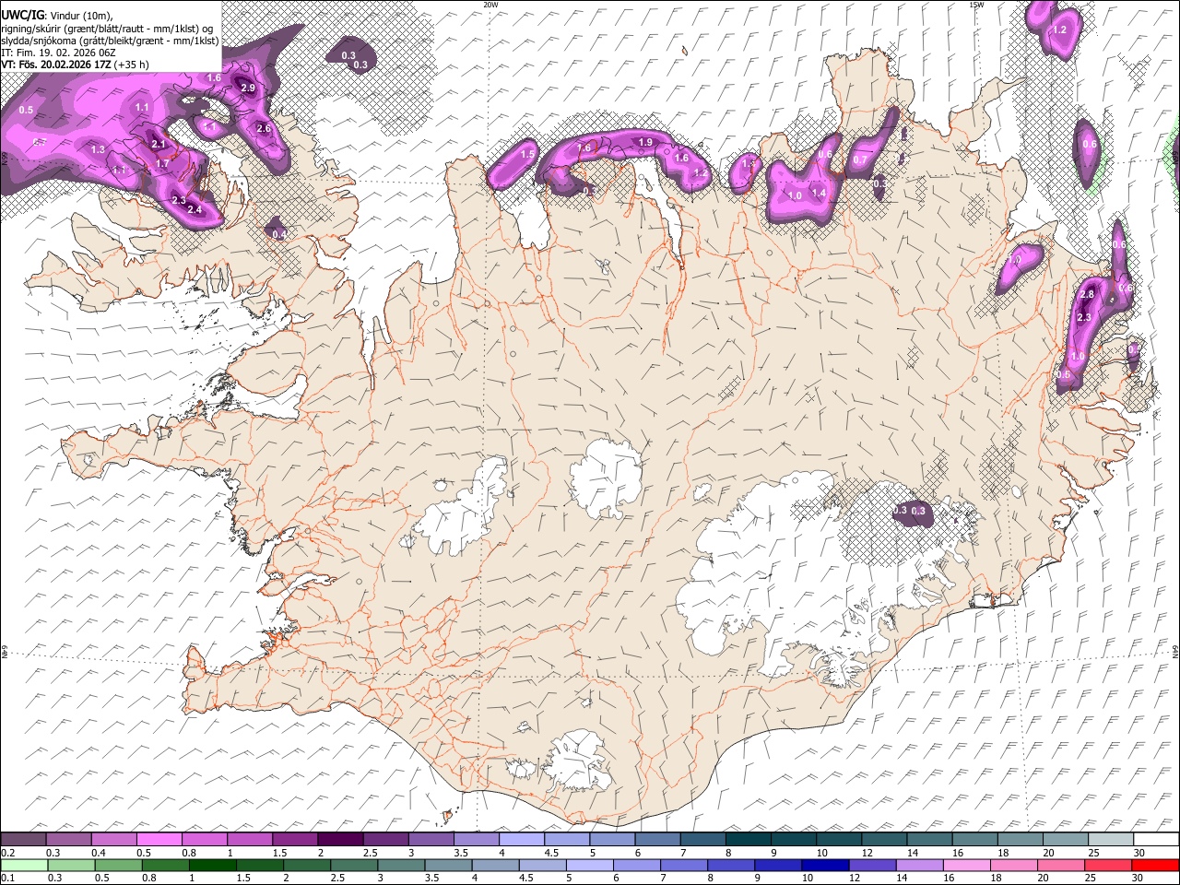The height and width of the screenshot is (885, 1180).
Task: Click the '2.6' precipitation value on the map
Action: [264, 128]
